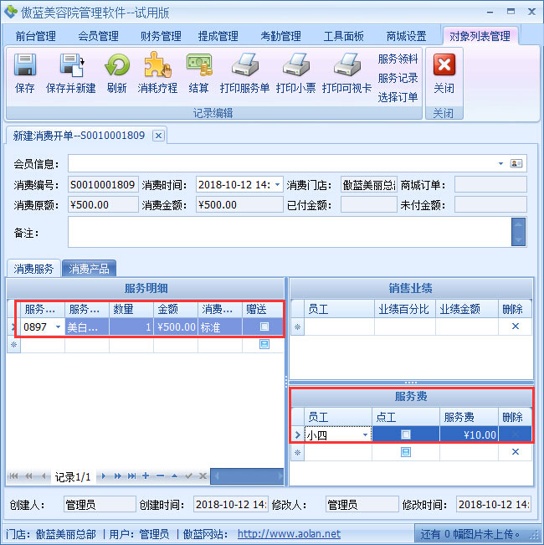The width and height of the screenshot is (544, 545).
Task: Add a record with navigator plus
Action: pos(146,476)
